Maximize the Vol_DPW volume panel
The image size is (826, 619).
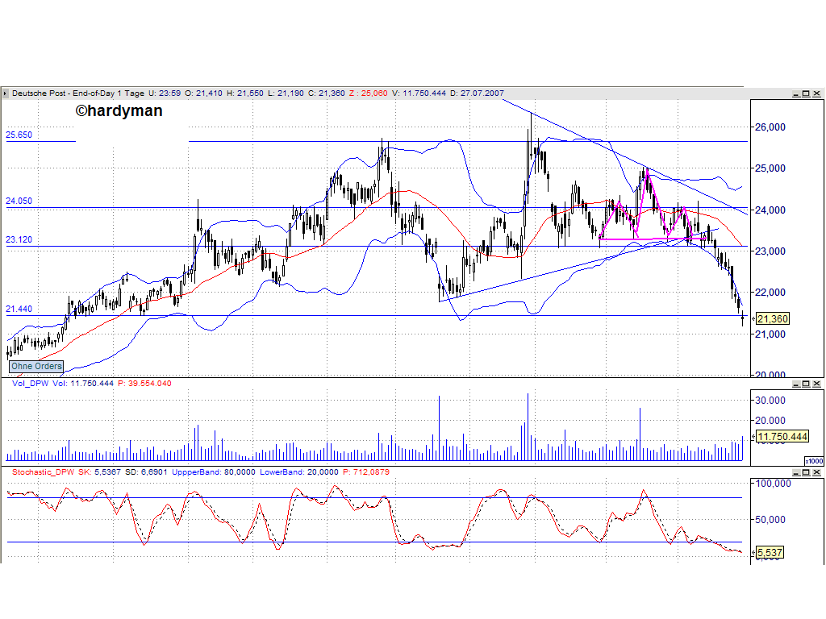point(806,383)
